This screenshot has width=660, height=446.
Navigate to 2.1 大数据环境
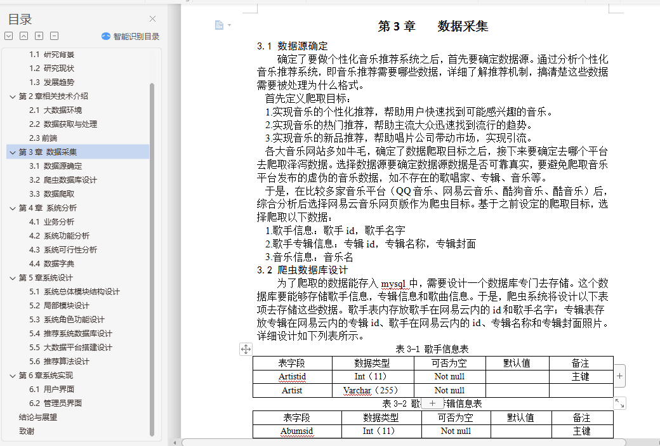point(56,110)
